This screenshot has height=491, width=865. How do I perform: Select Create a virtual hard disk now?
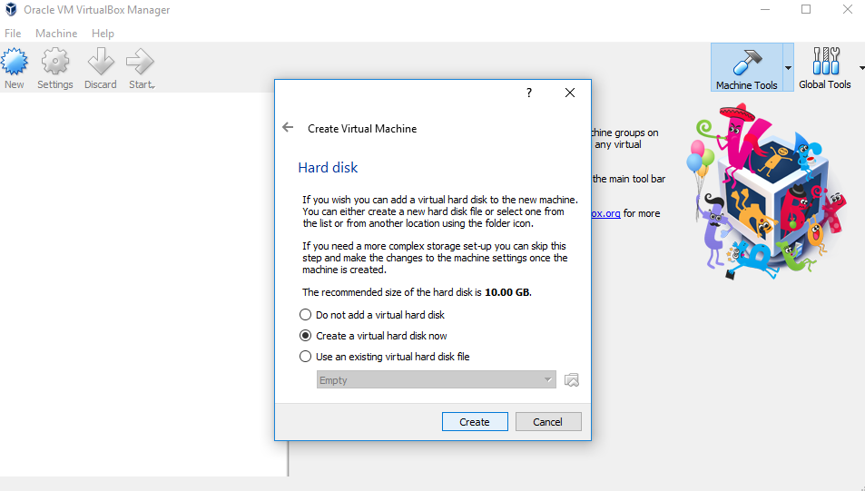373,336
